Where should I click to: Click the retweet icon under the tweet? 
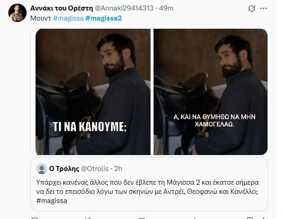coord(88,218)
